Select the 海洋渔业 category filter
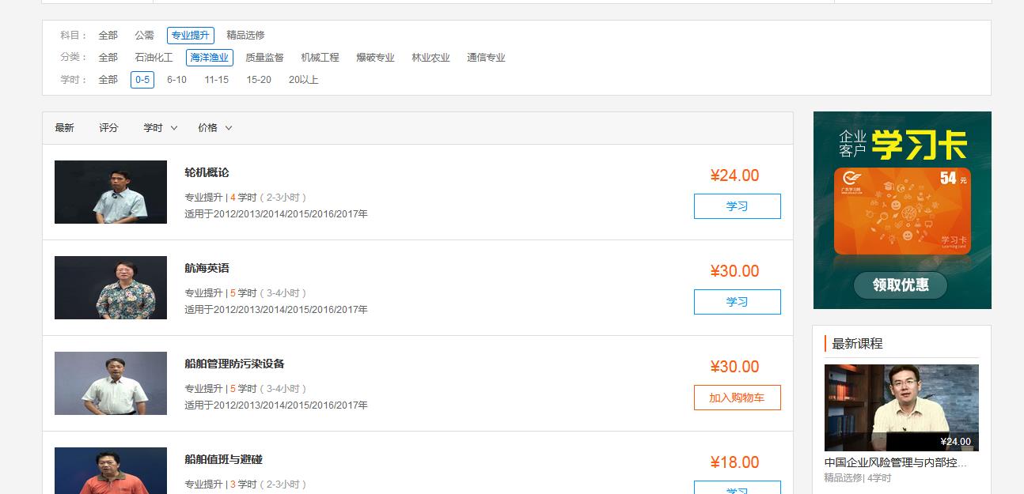Viewport: 1024px width, 494px height. point(210,58)
